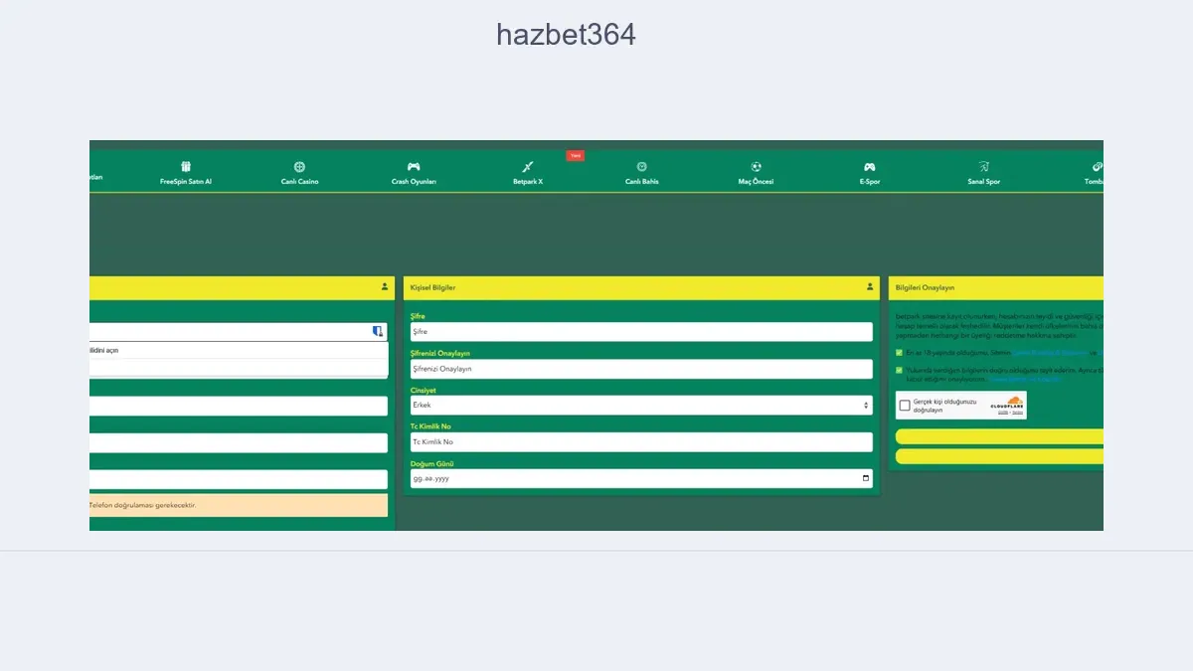Open the Betpark X icon
This screenshot has width=1193, height=671.
[528, 167]
